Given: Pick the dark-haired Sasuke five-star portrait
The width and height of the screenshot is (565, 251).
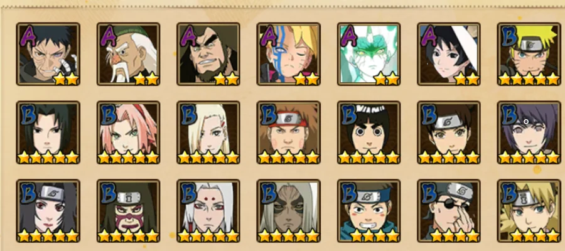Looking at the screenshot, I should (48, 132).
